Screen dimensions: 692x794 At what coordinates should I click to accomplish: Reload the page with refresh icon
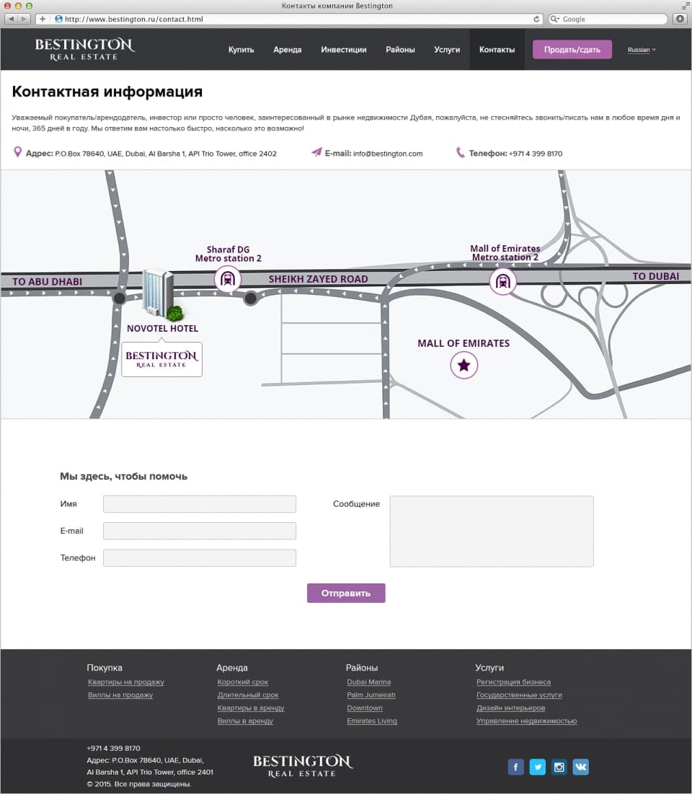click(536, 19)
